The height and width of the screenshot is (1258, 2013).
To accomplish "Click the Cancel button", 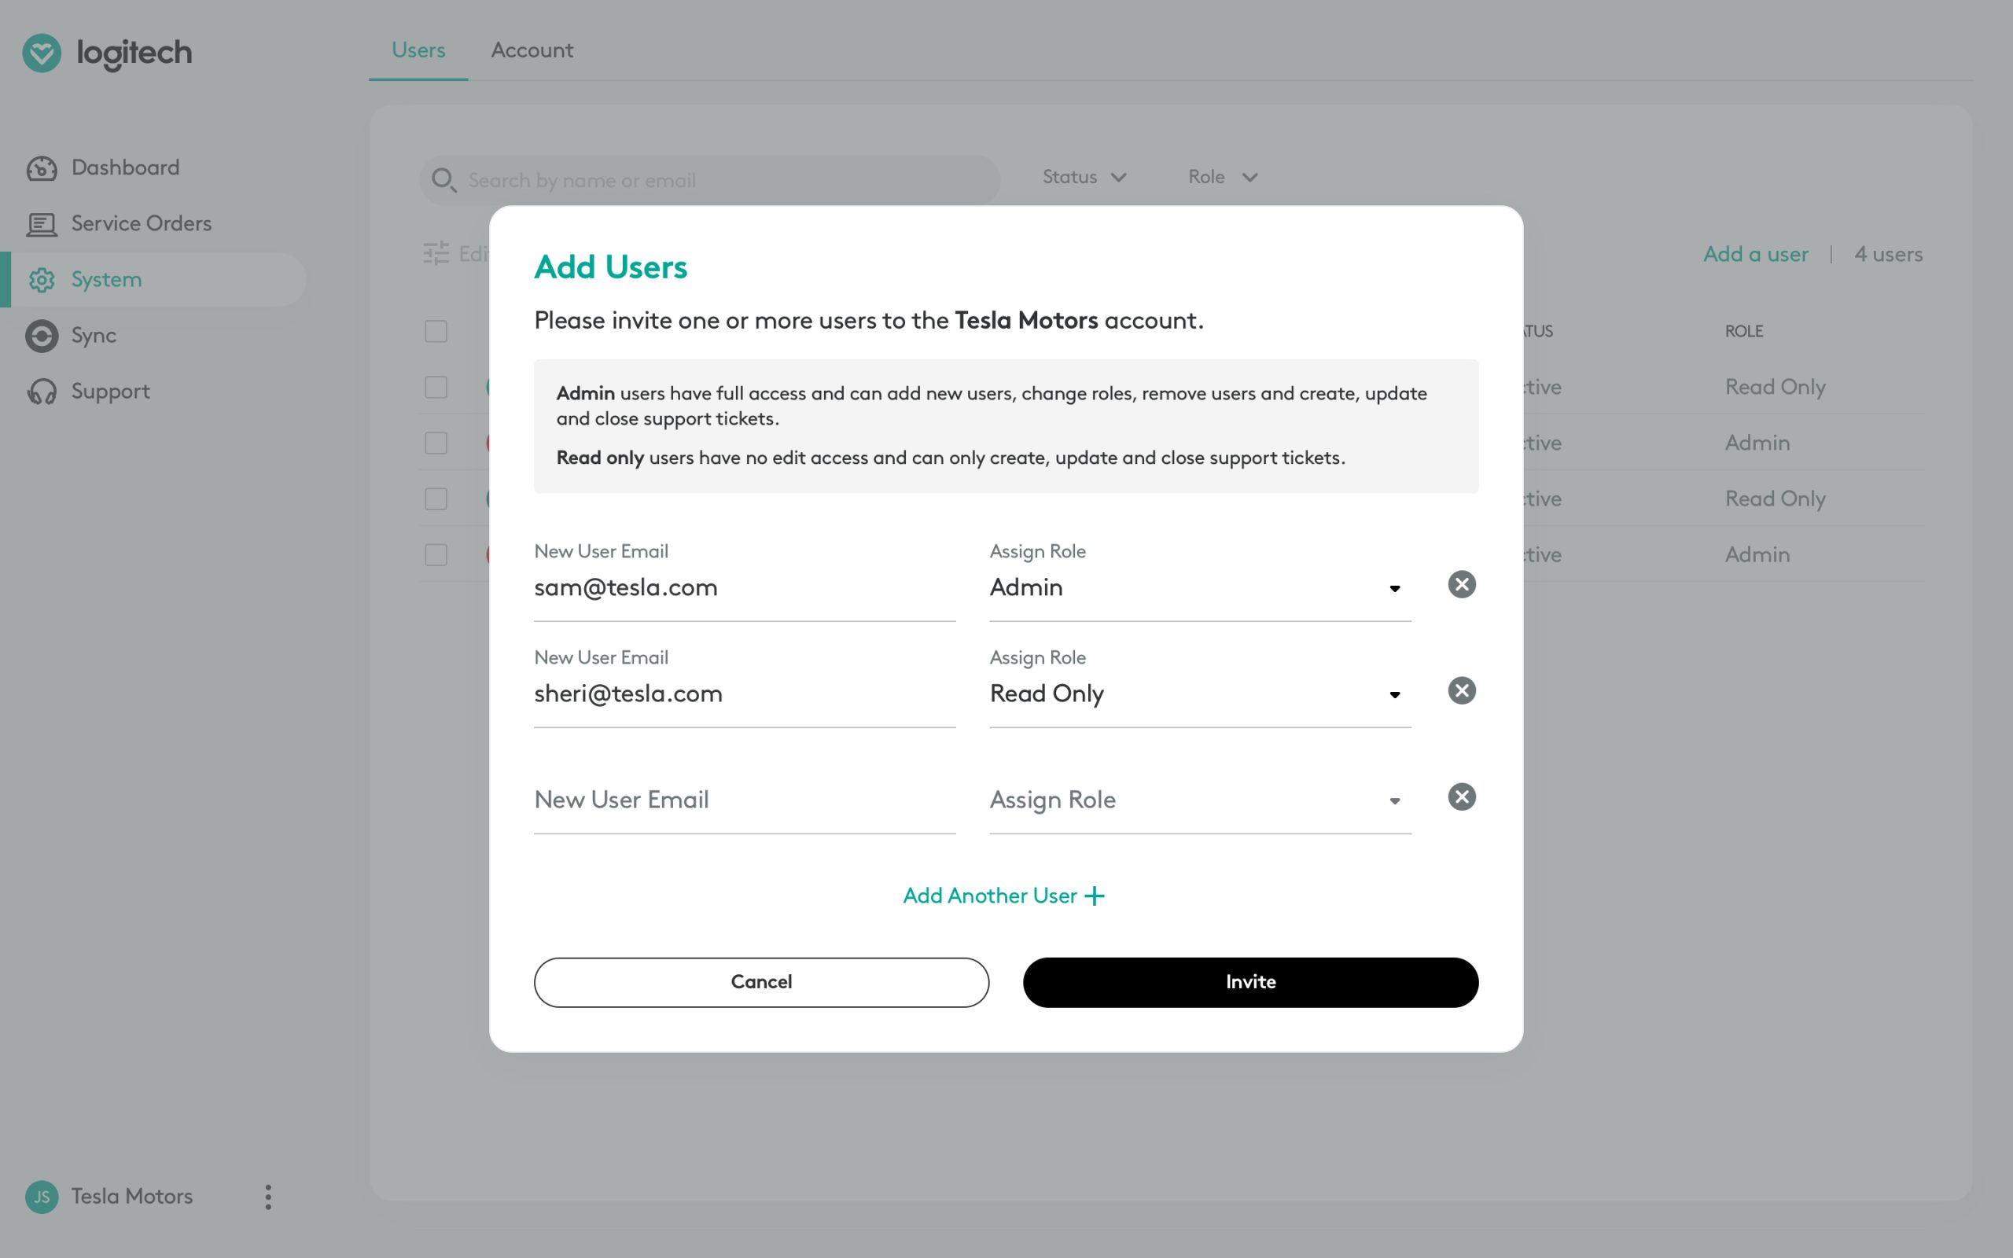I will click(761, 982).
